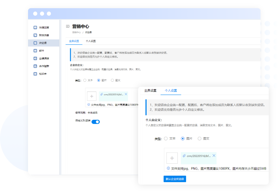279x195 pixels.
Task: Click the 默认企业欢迎语 button
Action: [x=175, y=179]
